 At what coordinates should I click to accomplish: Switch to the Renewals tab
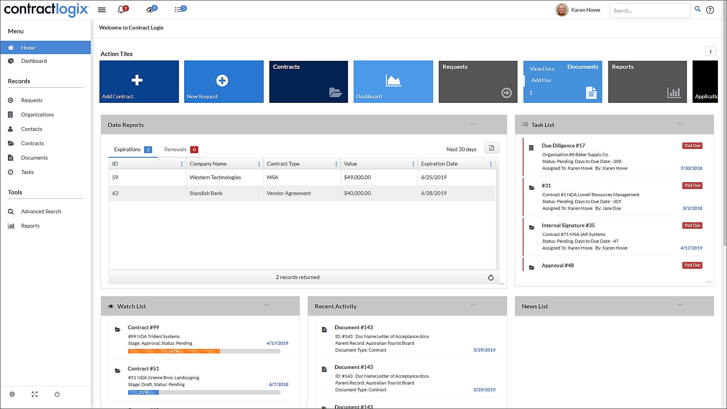click(x=175, y=149)
